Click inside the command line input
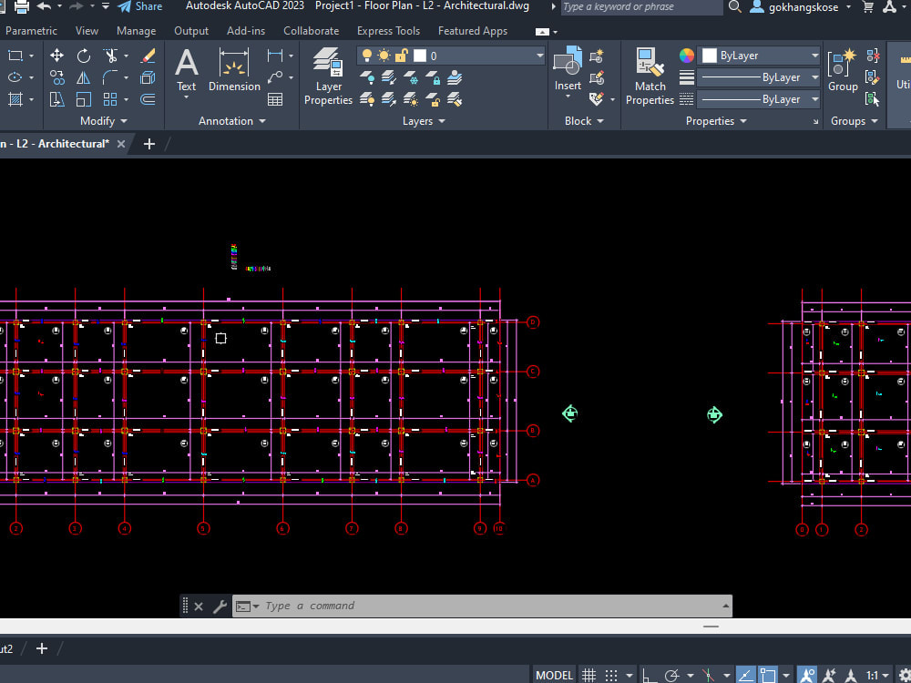This screenshot has width=911, height=683. pos(410,606)
